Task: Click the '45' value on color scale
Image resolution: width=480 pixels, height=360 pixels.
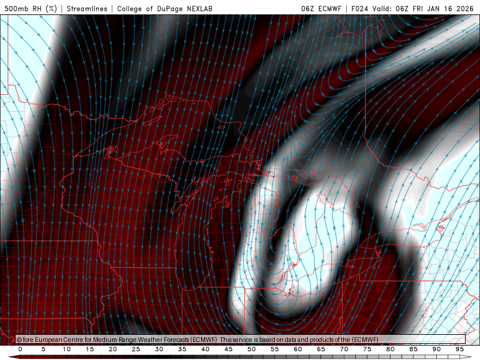Action: coord(229,349)
